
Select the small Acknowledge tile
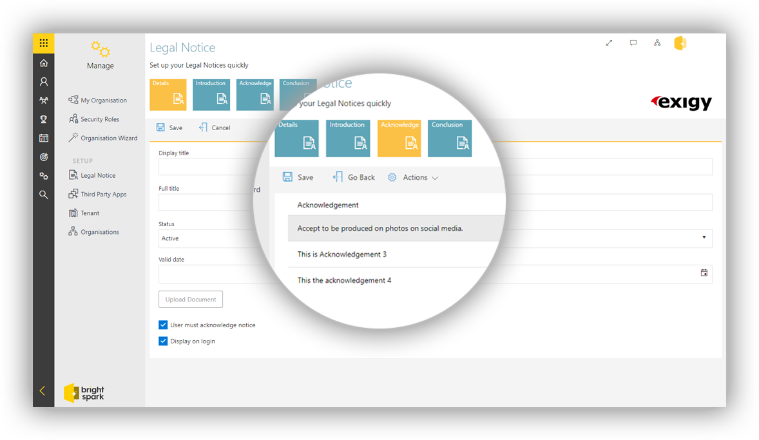click(x=255, y=95)
